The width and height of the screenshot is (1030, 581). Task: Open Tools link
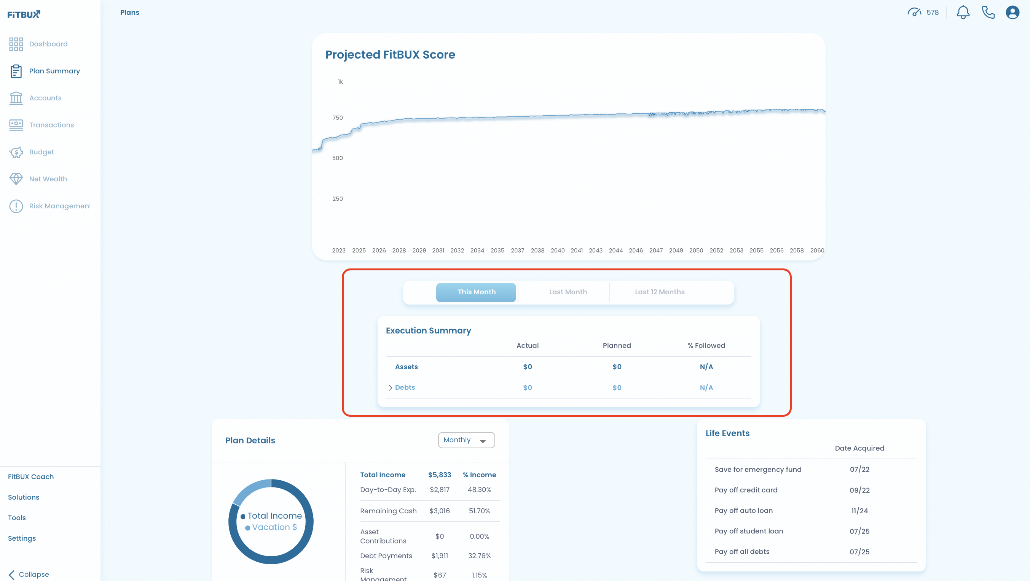point(17,518)
